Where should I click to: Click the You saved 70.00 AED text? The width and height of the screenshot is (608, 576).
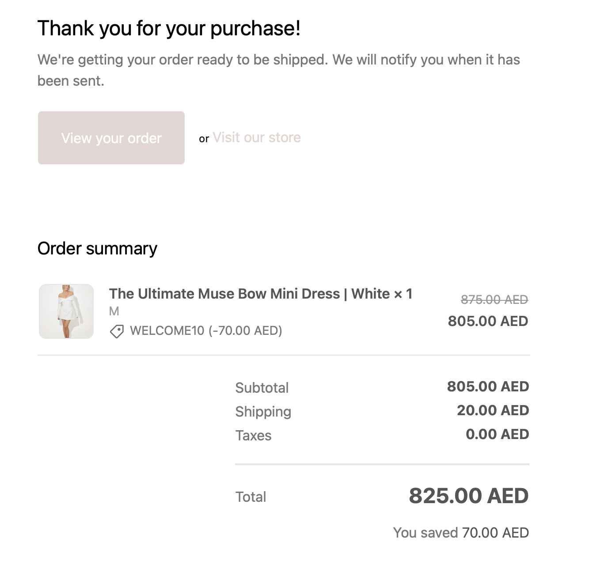pos(461,533)
